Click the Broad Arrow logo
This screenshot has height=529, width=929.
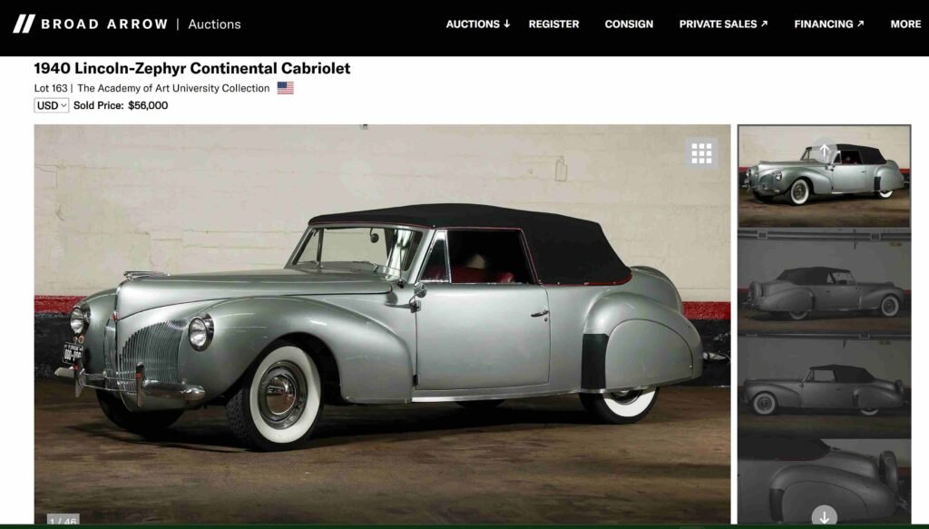tap(91, 24)
